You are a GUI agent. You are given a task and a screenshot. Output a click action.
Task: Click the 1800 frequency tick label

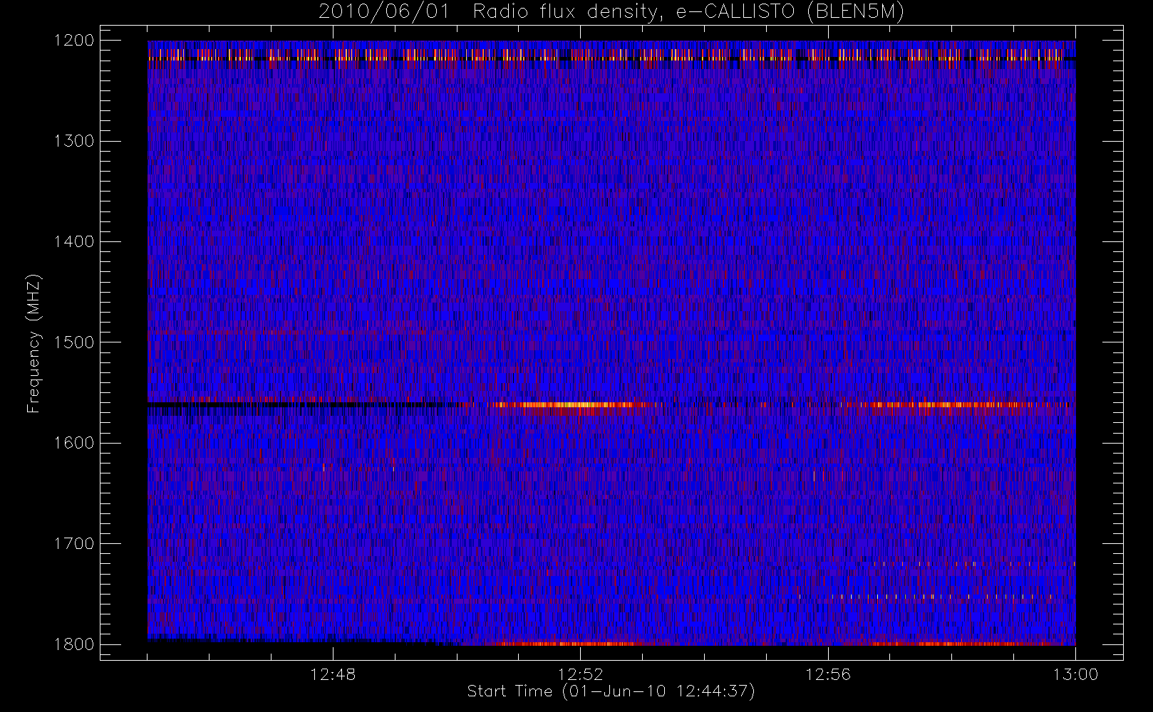click(x=74, y=644)
